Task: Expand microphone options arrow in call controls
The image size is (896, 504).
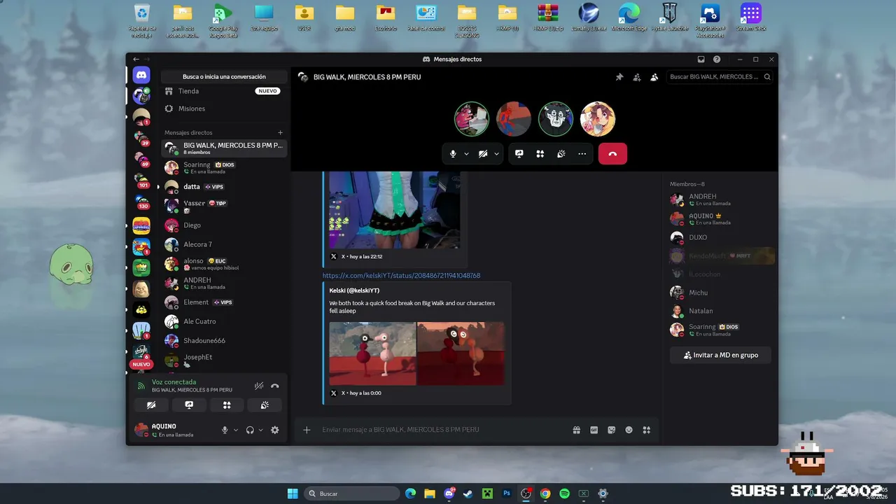Action: pyautogui.click(x=466, y=154)
